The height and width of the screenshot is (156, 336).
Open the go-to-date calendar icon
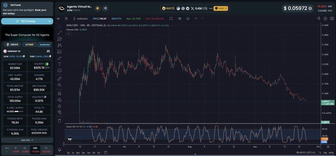tap(105, 152)
